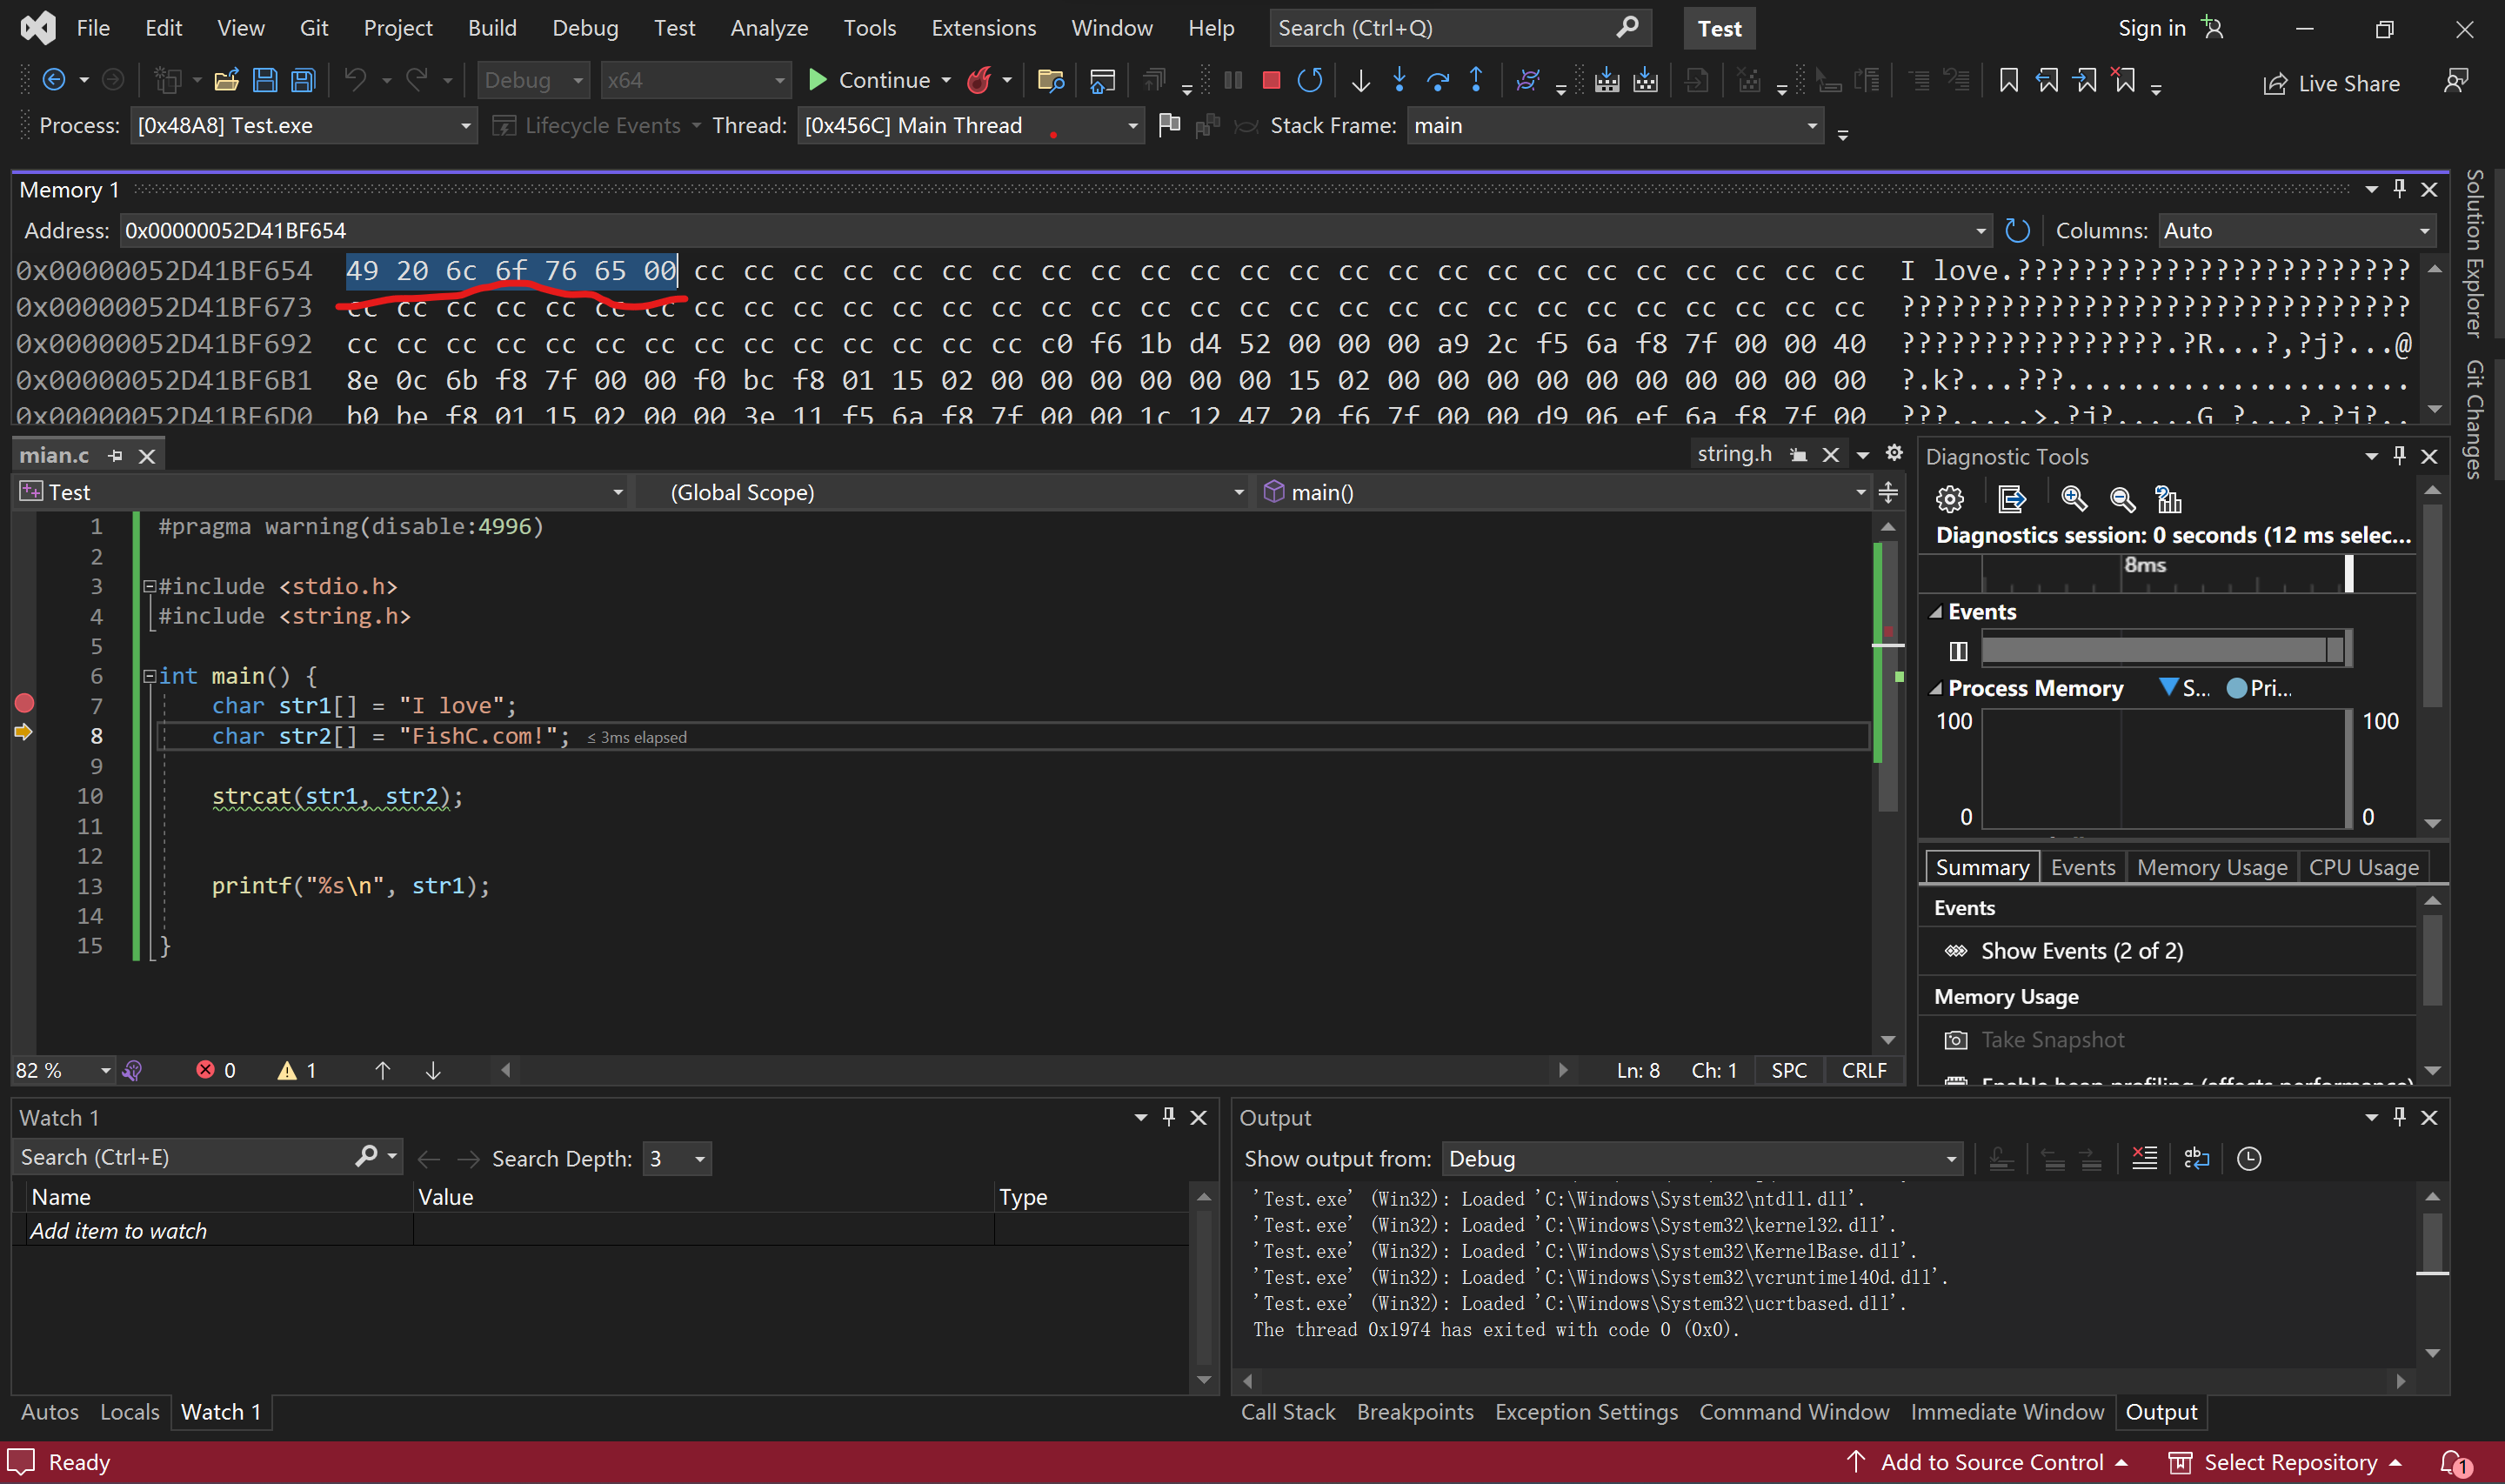Open the Show output from Debug dropdown
This screenshot has height=1484, width=2505.
(x=1701, y=1159)
